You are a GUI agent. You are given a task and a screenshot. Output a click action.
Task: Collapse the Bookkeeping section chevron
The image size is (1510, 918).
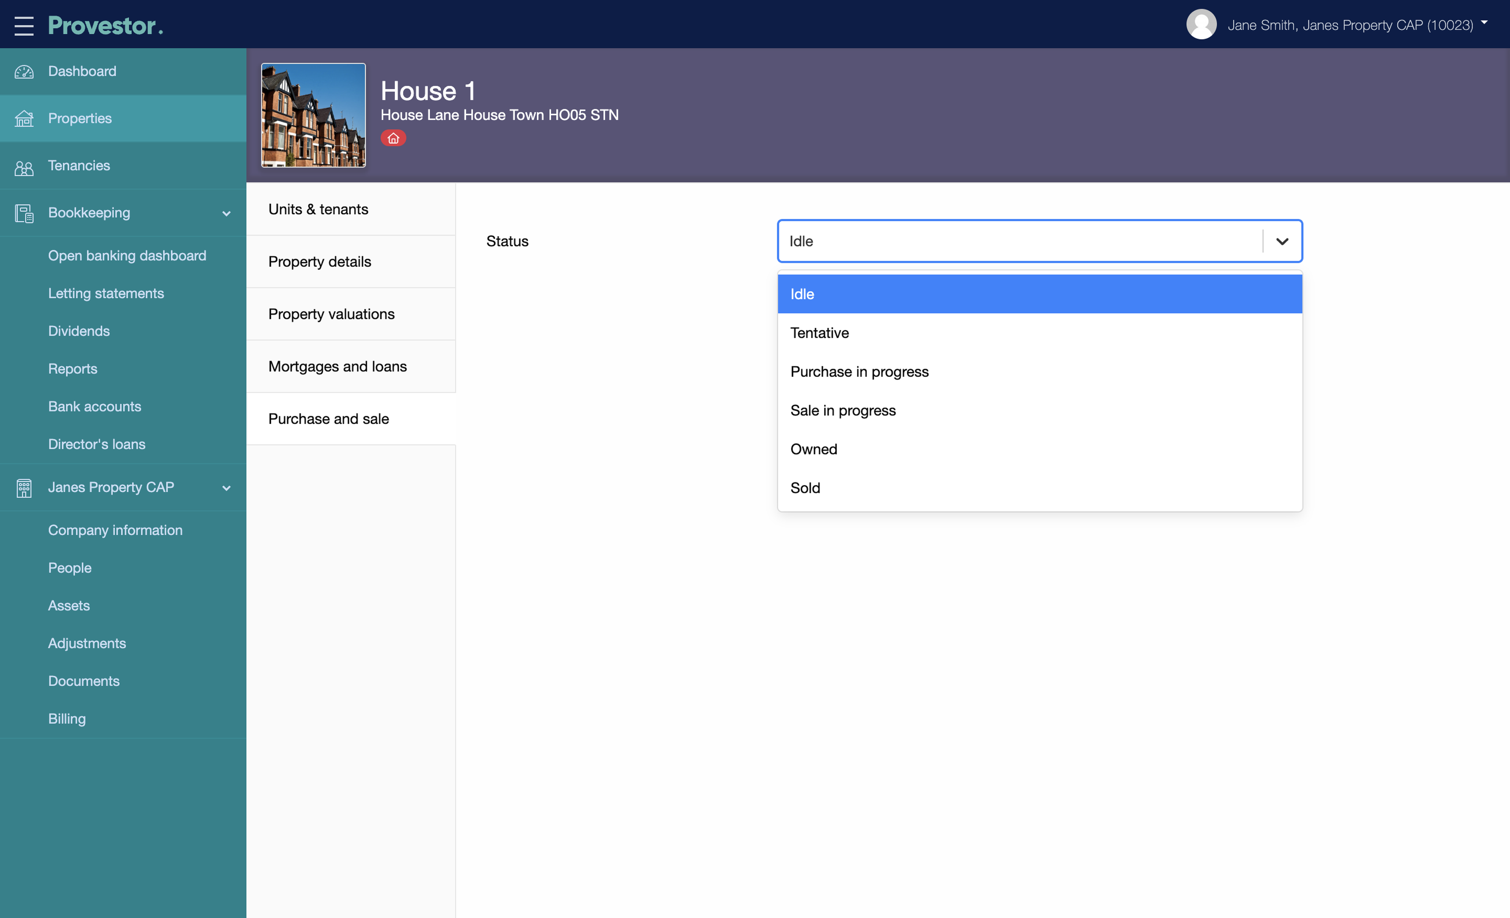(x=226, y=213)
